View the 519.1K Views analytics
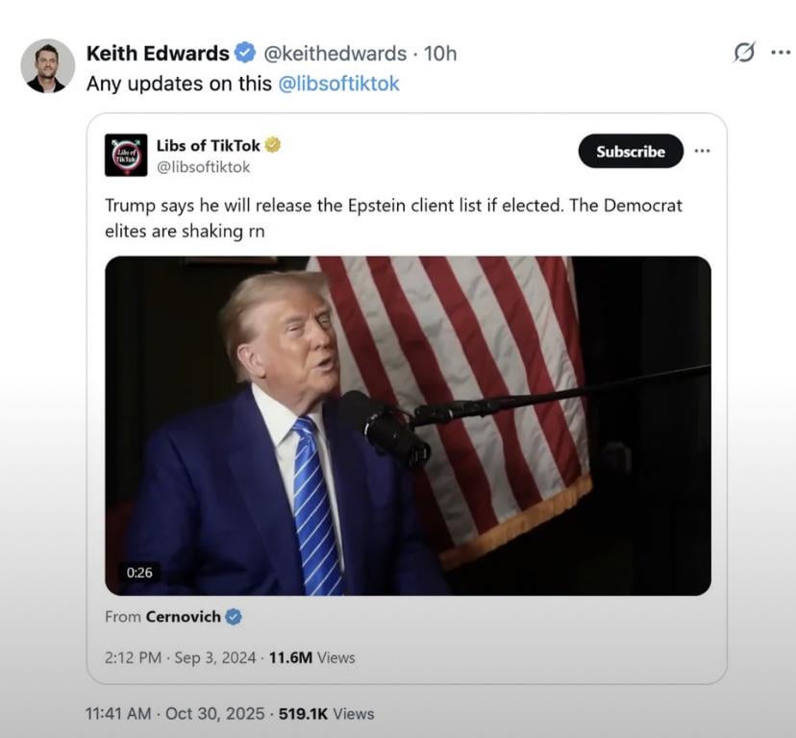This screenshot has height=738, width=796. click(x=326, y=713)
